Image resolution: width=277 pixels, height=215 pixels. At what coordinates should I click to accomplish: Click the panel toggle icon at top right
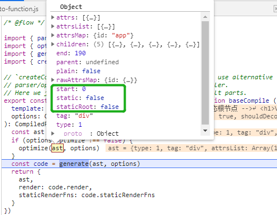coord(275,9)
